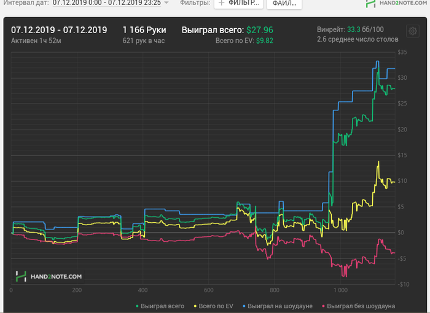This screenshot has width=430, height=313.
Task: Click the 1 000 x-axis label
Action: click(x=340, y=290)
